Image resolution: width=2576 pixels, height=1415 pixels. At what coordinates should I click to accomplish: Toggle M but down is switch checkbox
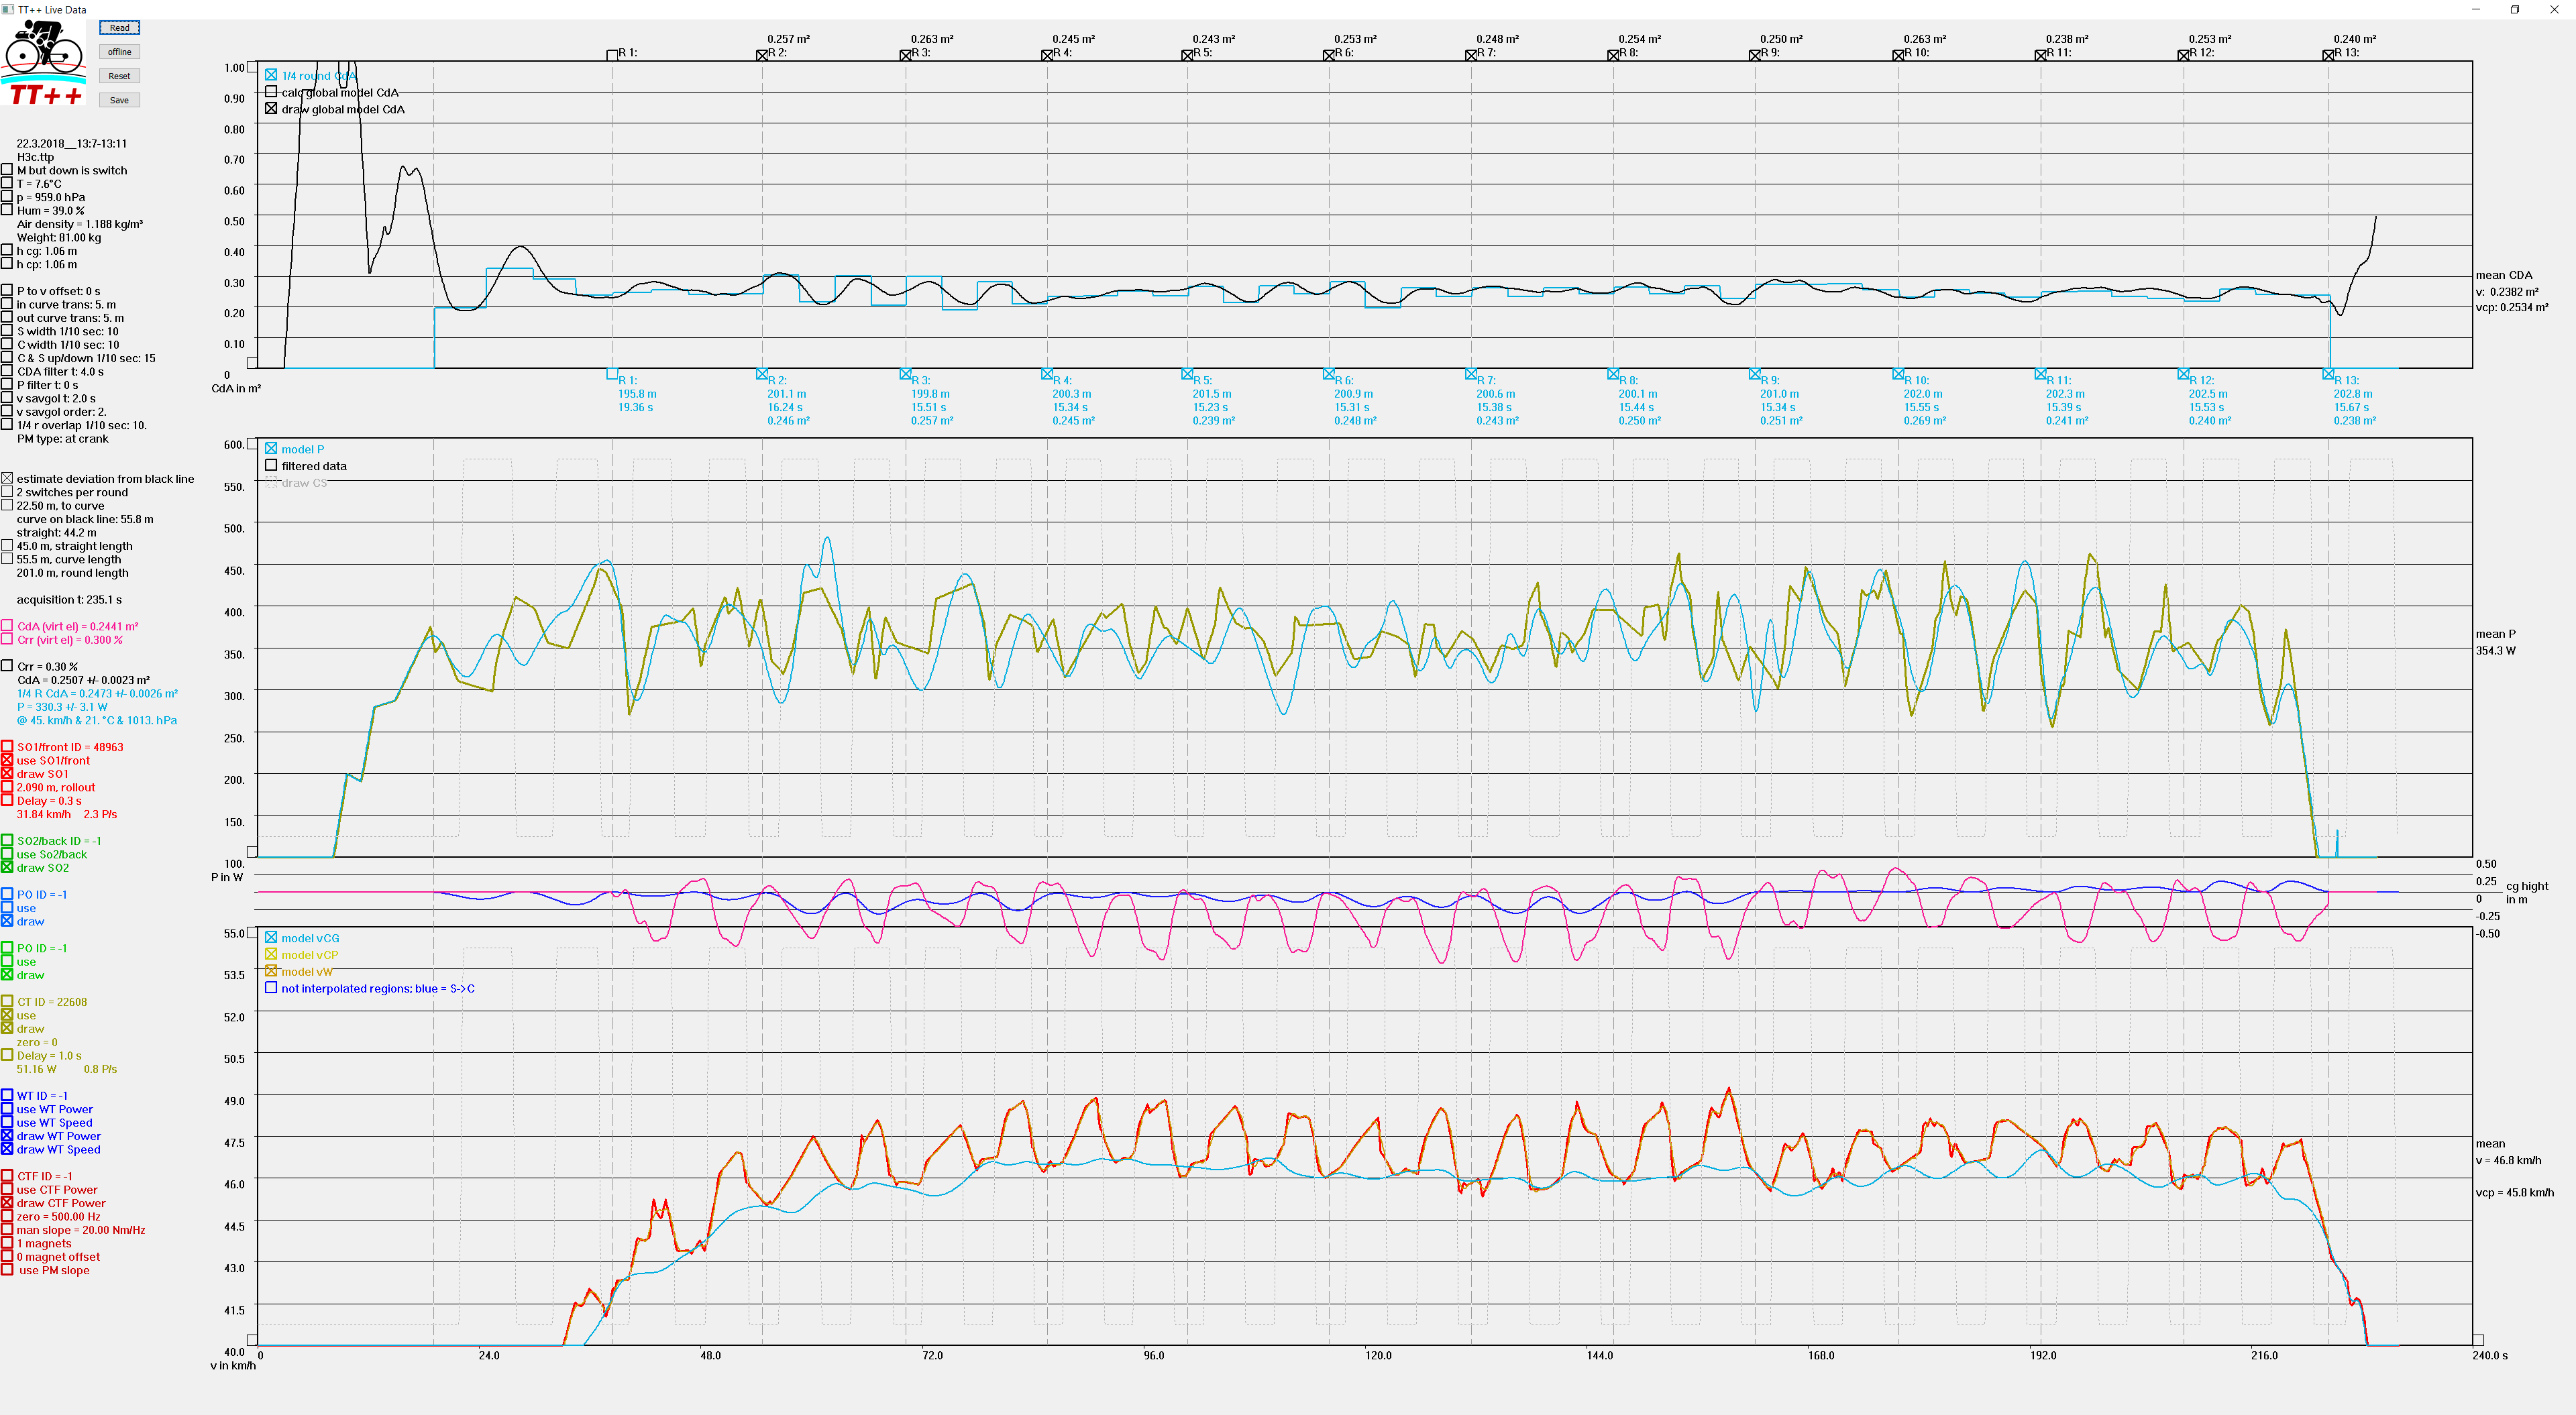point(7,170)
